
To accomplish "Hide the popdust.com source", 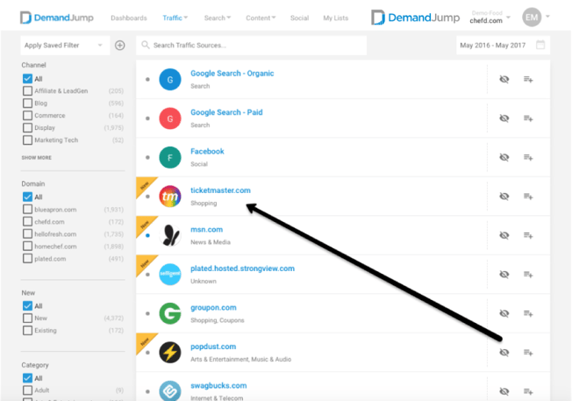I will tap(504, 353).
